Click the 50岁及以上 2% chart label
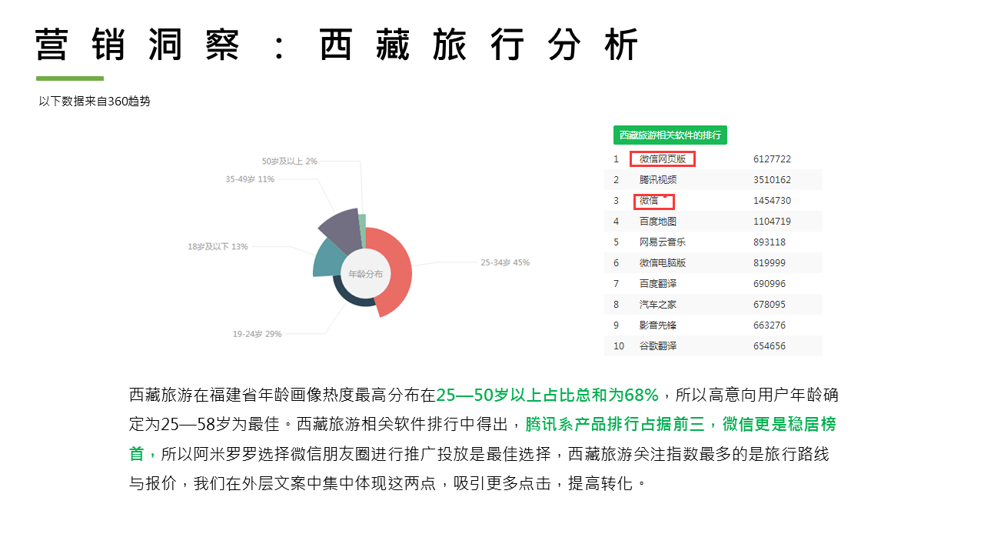984x554 pixels. coord(290,162)
